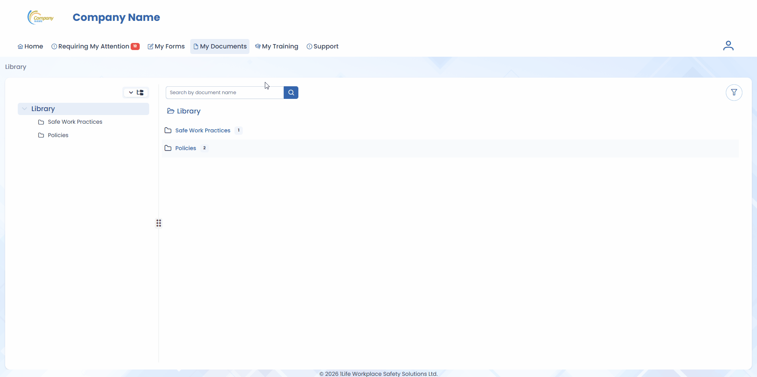Select Safe Work Practices in the sidebar tree
Viewport: 757px width, 377px height.
pyautogui.click(x=75, y=122)
